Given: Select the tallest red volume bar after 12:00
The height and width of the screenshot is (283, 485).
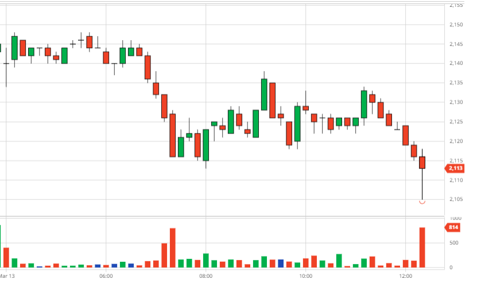Looking at the screenshot, I should click(x=422, y=247).
